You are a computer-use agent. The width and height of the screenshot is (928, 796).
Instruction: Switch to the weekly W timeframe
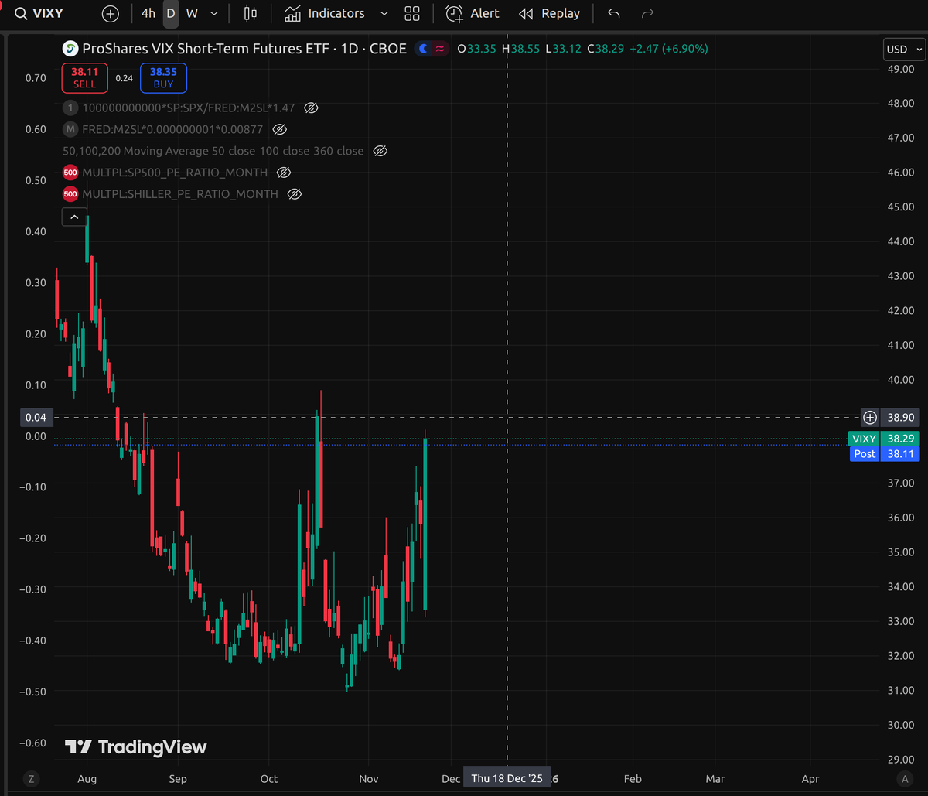[192, 13]
